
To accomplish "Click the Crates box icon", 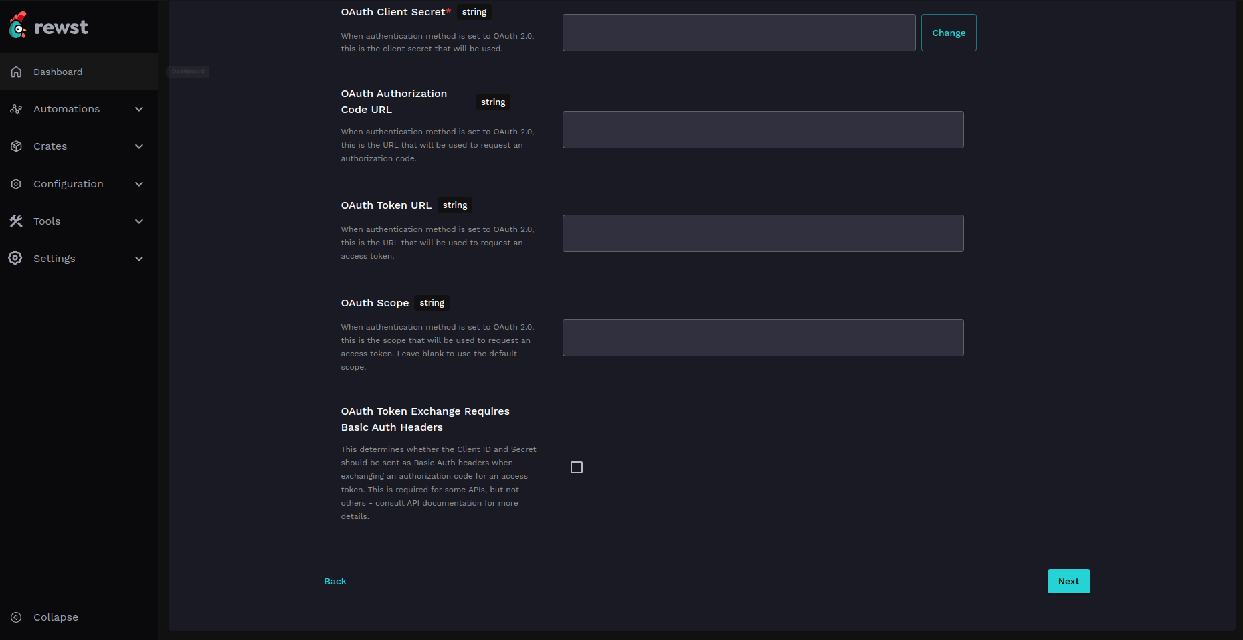I will pos(17,146).
